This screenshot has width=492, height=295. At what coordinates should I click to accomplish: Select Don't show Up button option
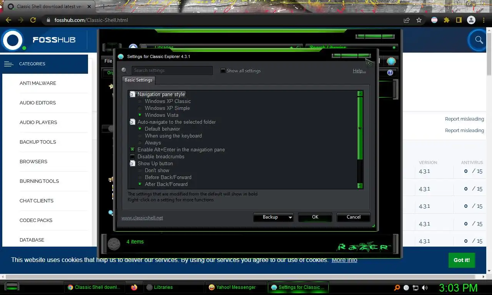157,170
